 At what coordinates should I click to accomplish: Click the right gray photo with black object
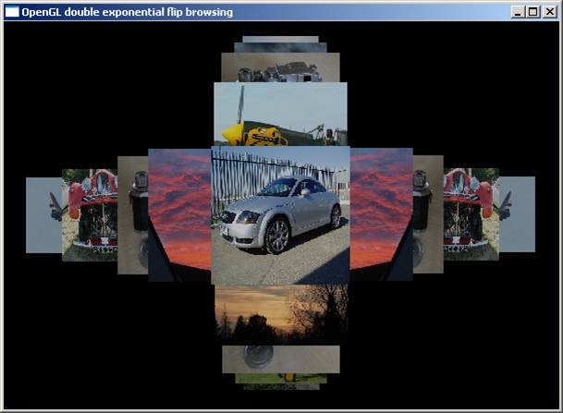tap(428, 214)
